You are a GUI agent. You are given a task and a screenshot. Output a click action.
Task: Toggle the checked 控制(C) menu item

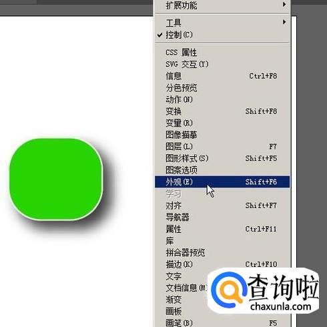222,35
